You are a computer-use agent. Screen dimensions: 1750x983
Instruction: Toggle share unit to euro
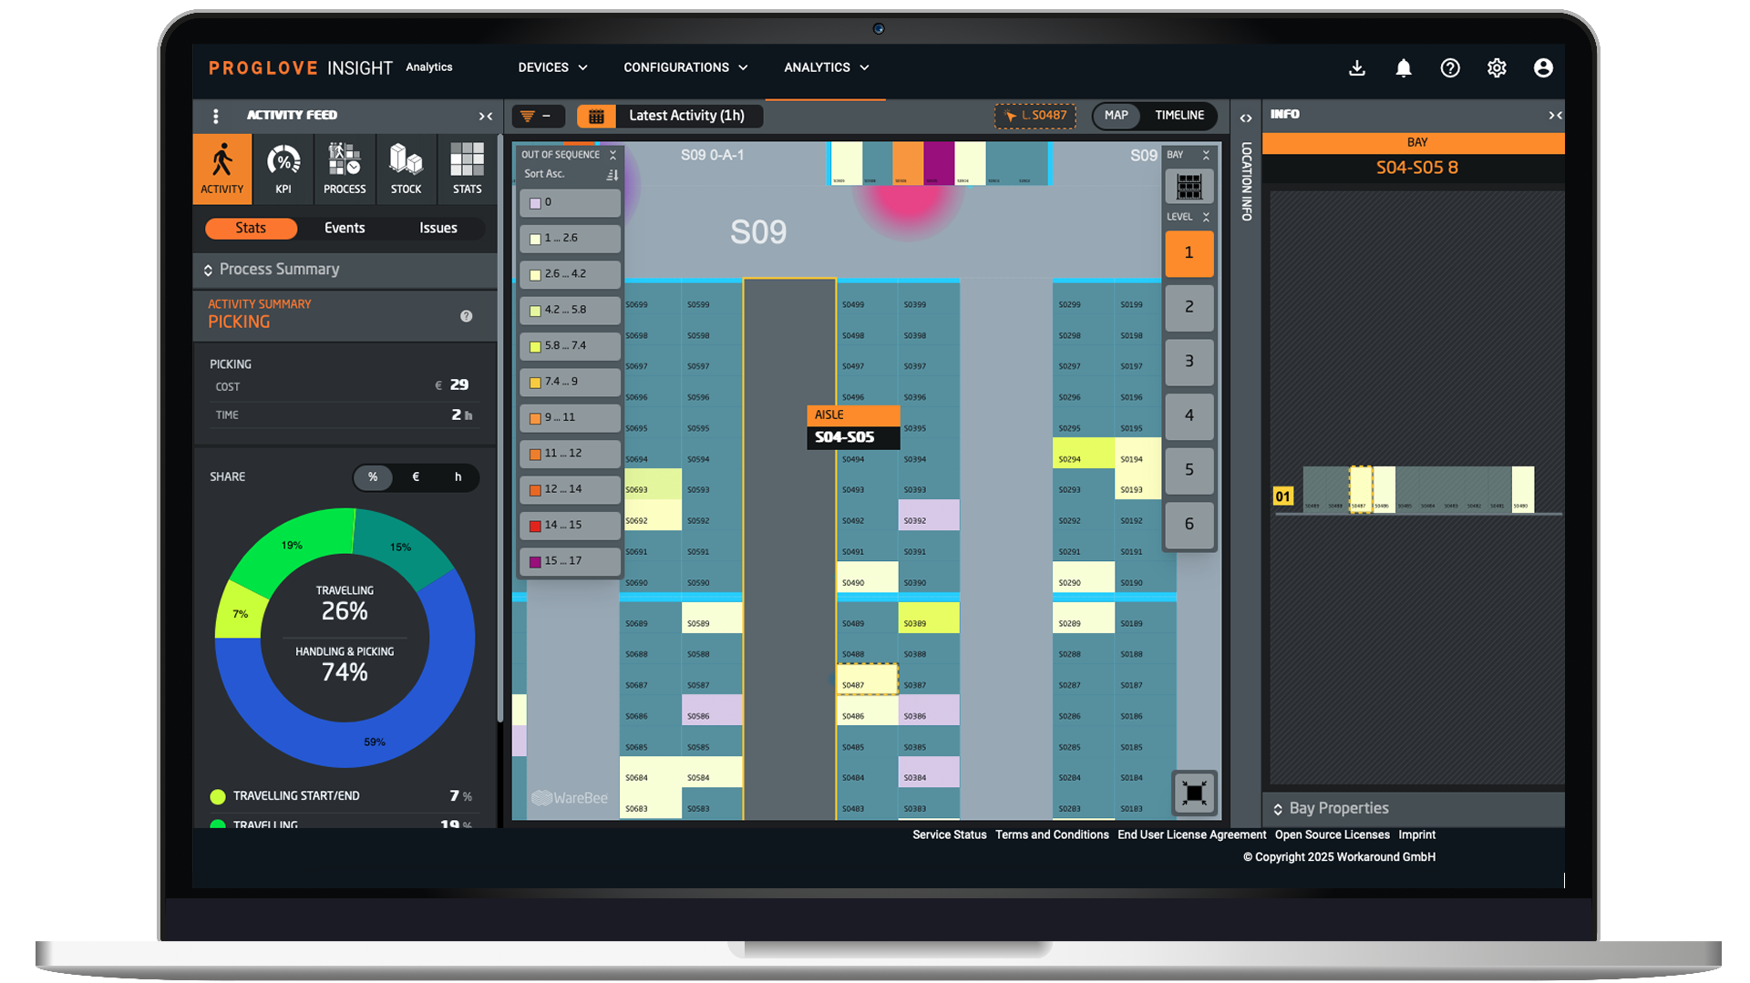pyautogui.click(x=416, y=477)
